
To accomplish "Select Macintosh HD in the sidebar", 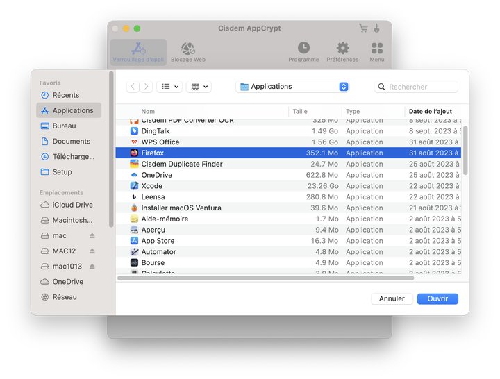I will pos(69,220).
